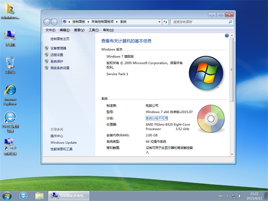Expand the arrow after 所有控制面板项 in breadcrumb

[117, 21]
